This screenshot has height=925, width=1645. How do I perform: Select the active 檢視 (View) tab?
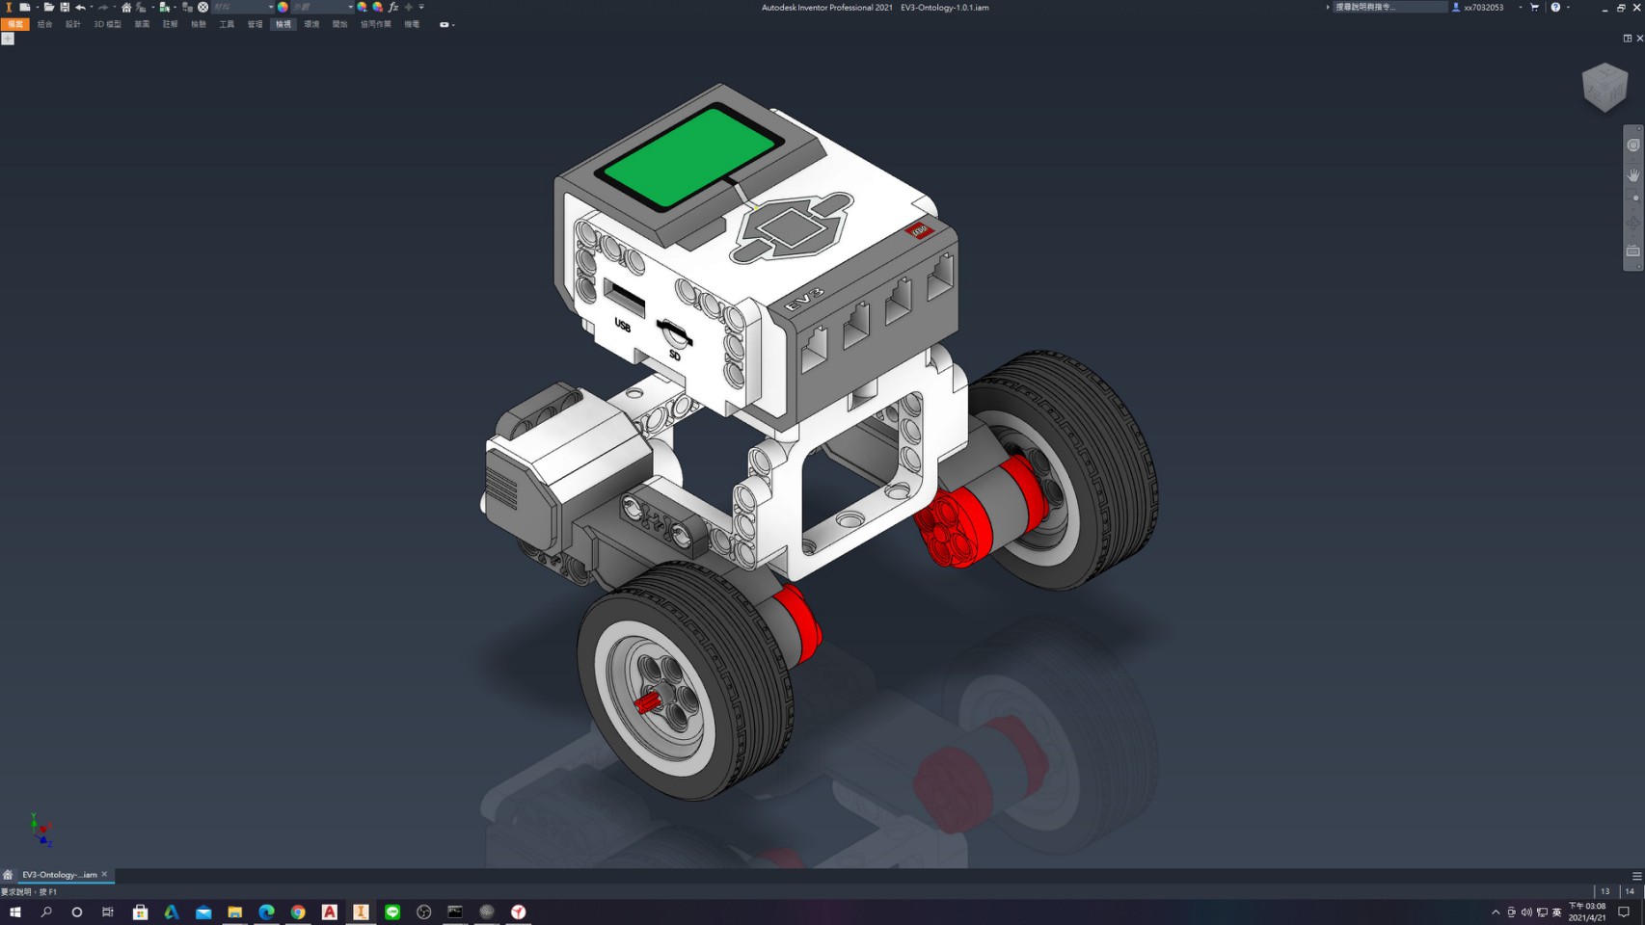click(x=283, y=24)
